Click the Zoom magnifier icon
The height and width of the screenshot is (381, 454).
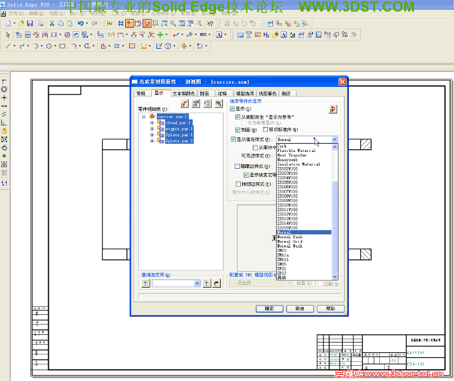click(173, 23)
